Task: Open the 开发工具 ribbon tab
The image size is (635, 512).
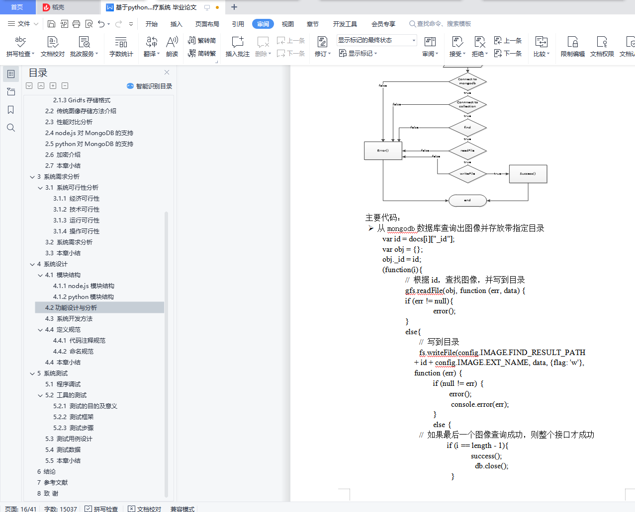Action: (345, 24)
